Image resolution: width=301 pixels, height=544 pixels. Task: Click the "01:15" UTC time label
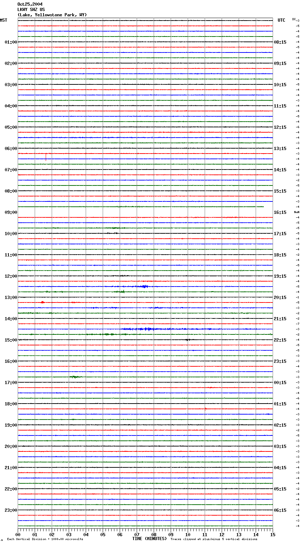(x=280, y=404)
